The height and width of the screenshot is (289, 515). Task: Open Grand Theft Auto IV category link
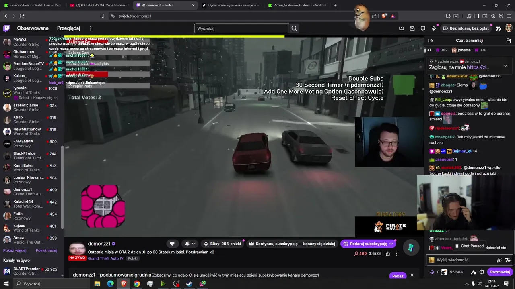(x=106, y=258)
